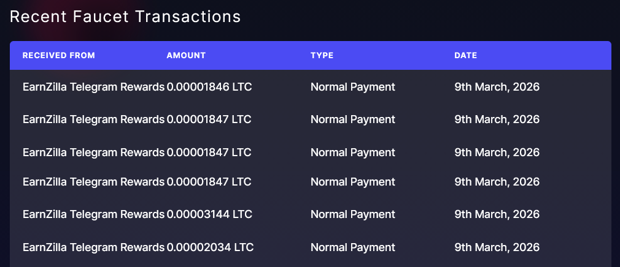This screenshot has height=267, width=620.
Task: Select Normal Payment in the 0.00003144 LTC row
Action: click(353, 214)
